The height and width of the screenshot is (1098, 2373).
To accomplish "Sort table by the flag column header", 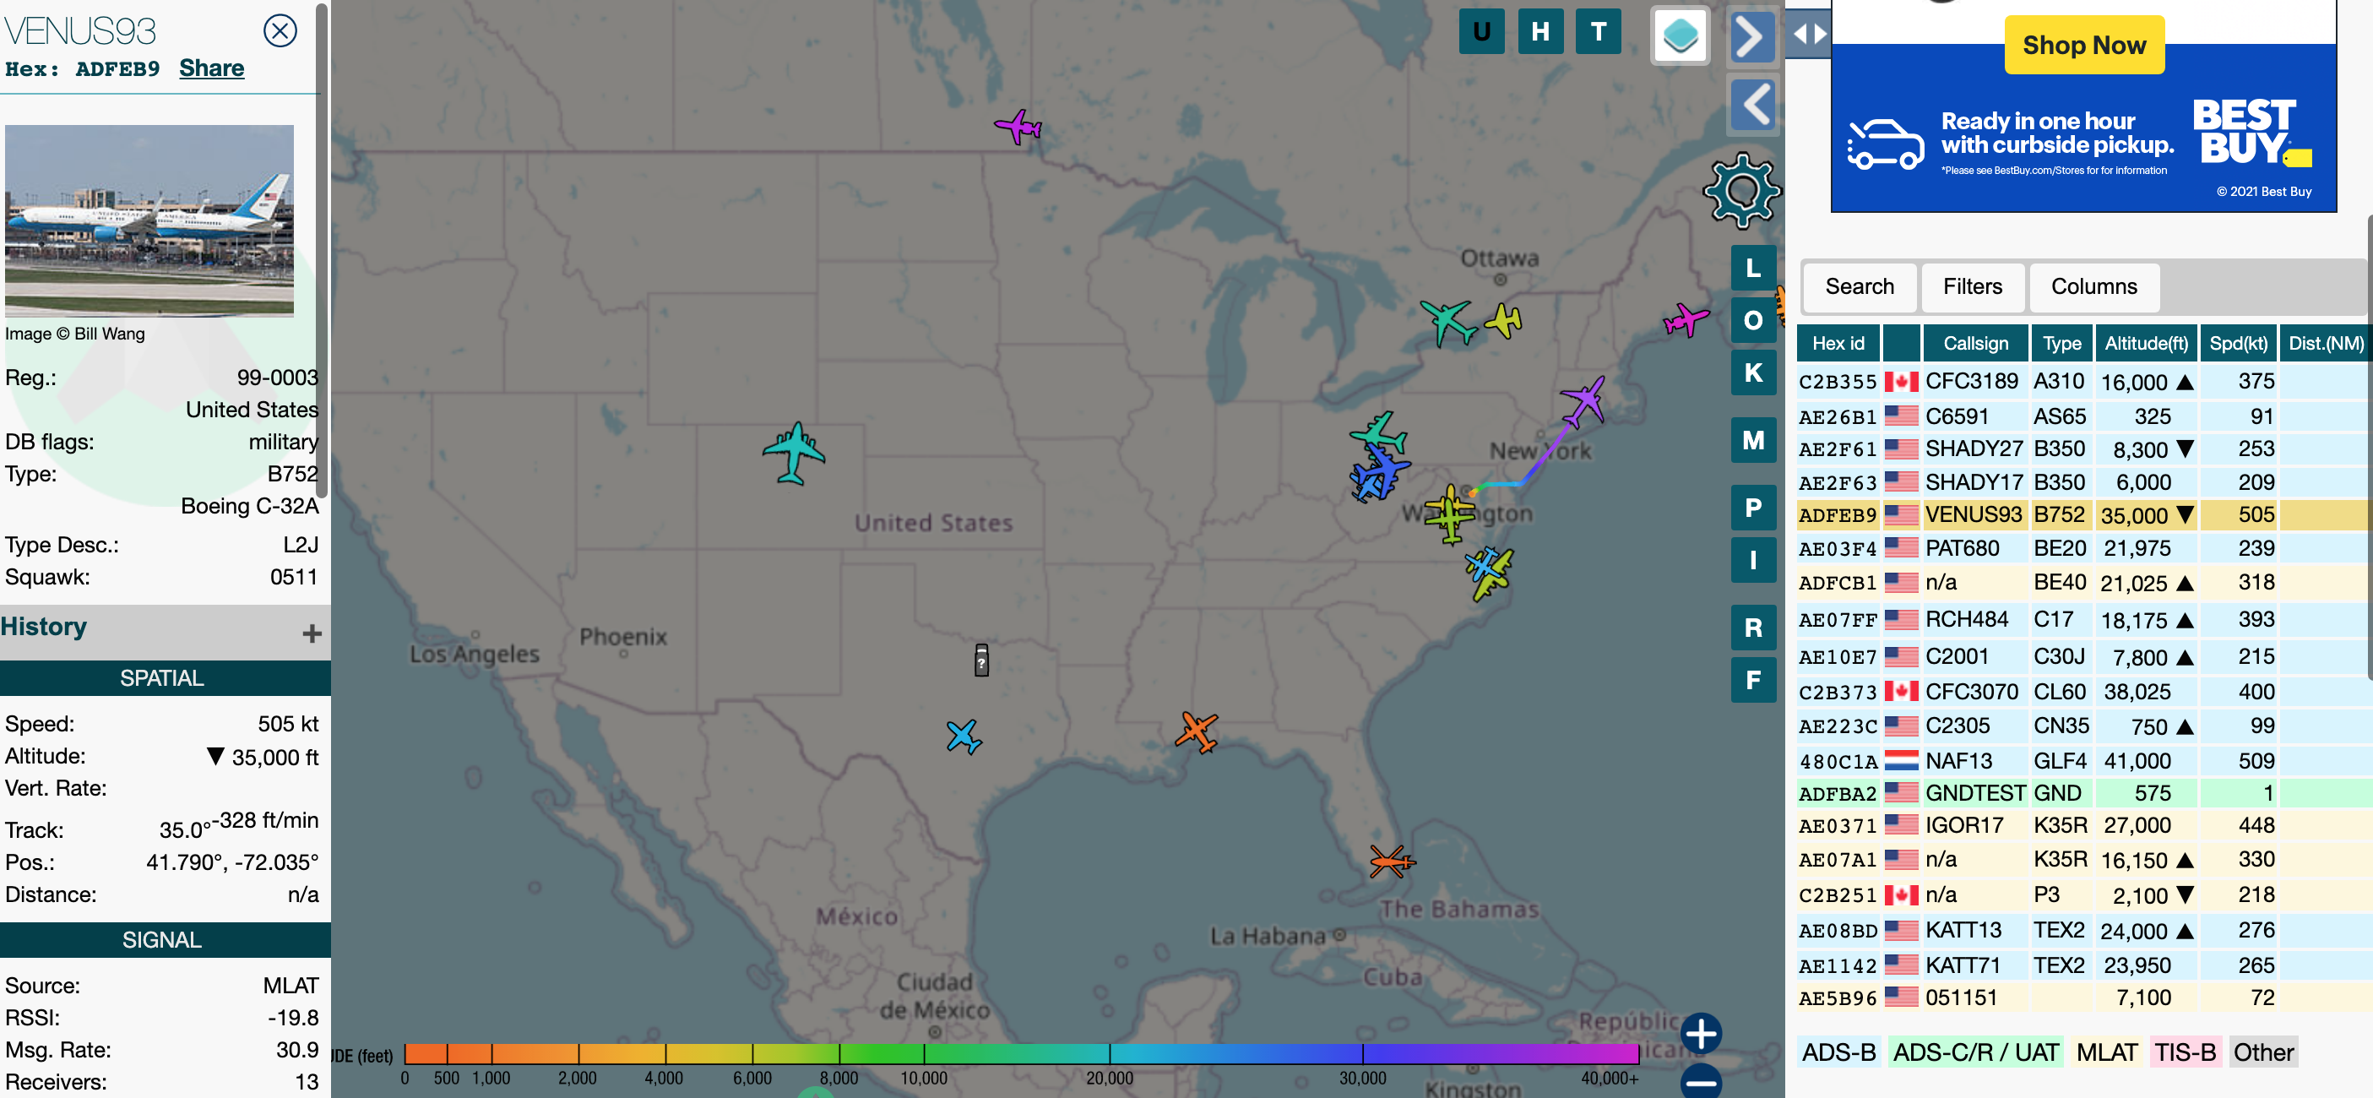I will (1901, 344).
